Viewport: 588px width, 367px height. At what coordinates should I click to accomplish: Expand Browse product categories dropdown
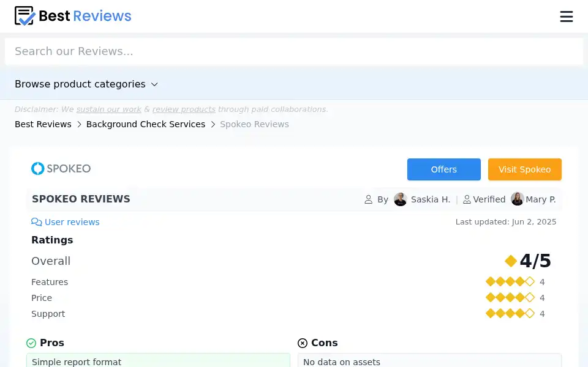pyautogui.click(x=86, y=84)
